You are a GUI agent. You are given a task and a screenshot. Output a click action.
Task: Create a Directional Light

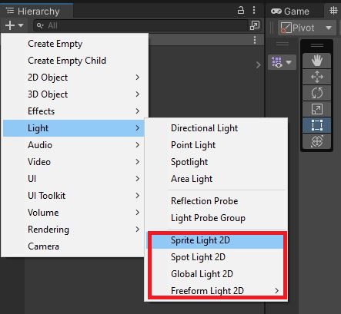(x=216, y=128)
